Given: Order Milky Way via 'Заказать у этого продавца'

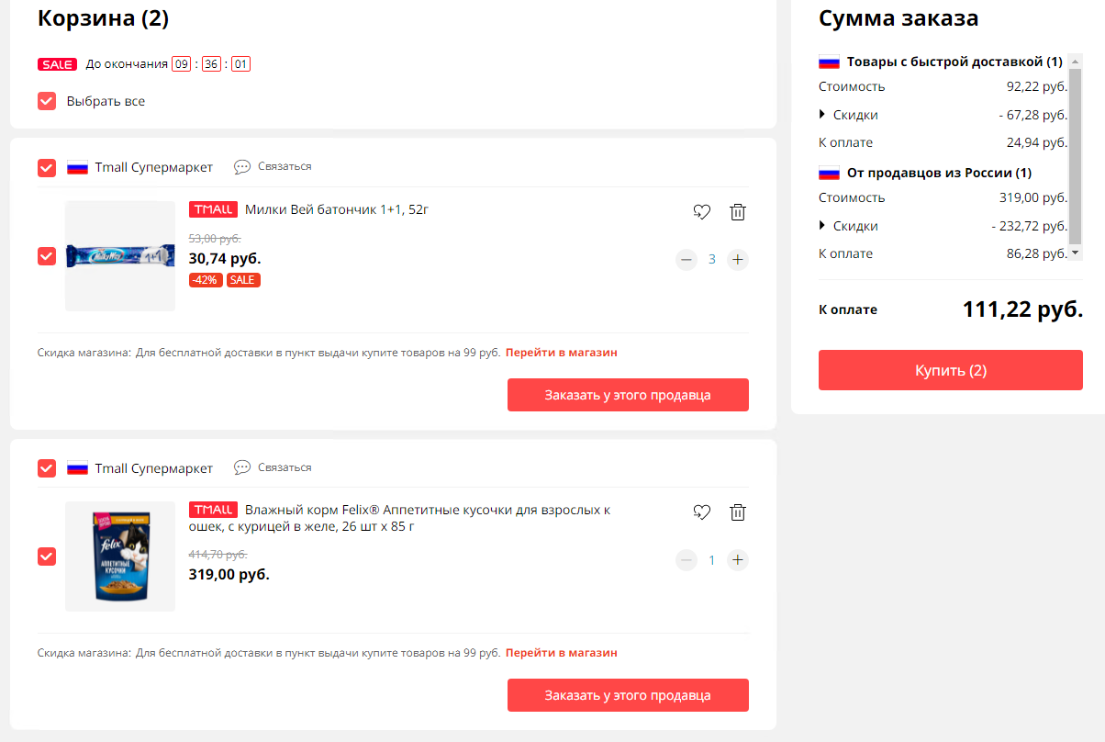Looking at the screenshot, I should pyautogui.click(x=628, y=395).
